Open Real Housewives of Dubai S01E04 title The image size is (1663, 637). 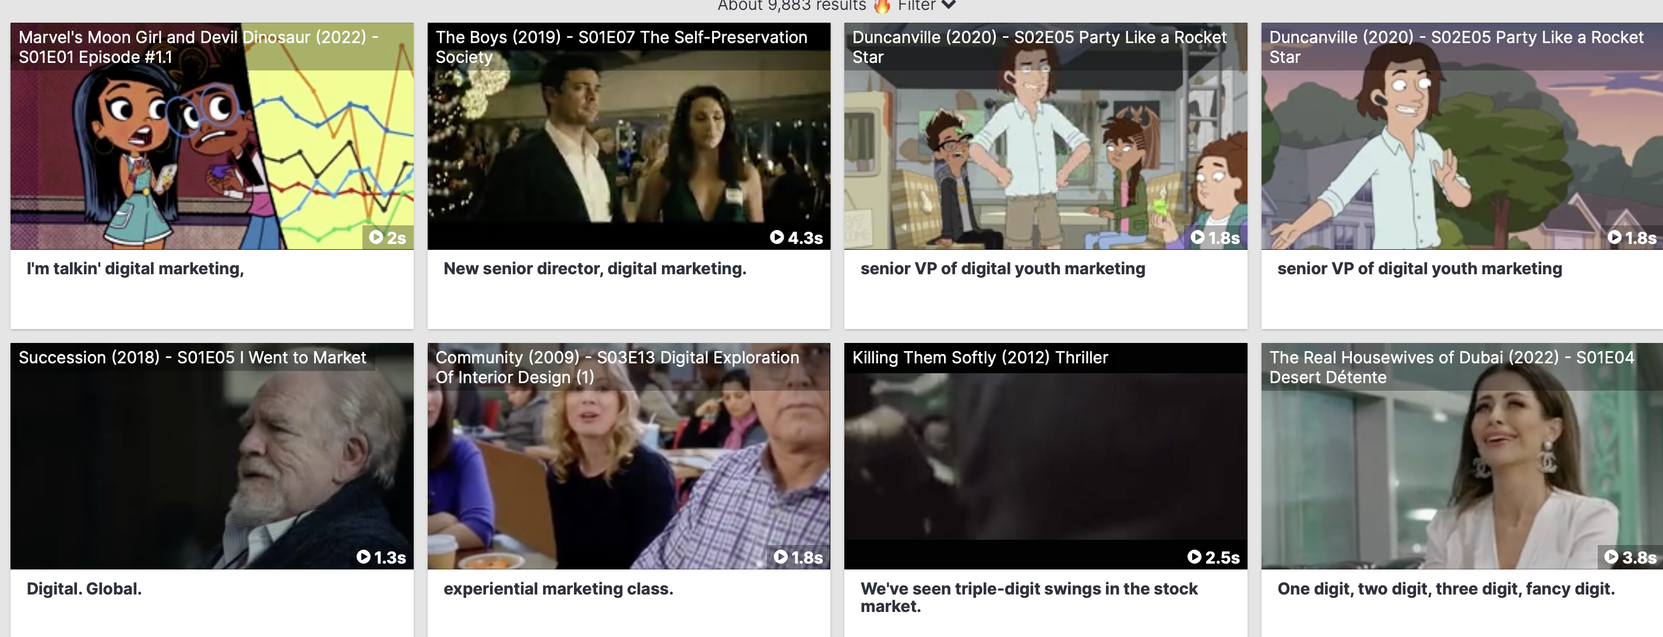[1452, 367]
